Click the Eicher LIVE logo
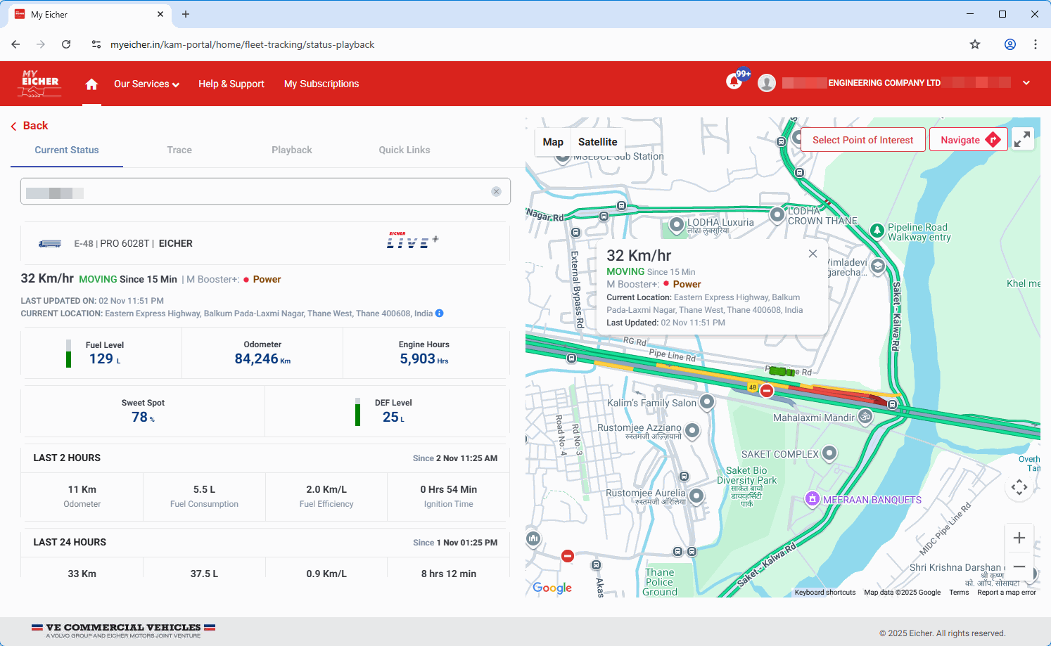Screen dimensions: 1051x646 click(412, 240)
